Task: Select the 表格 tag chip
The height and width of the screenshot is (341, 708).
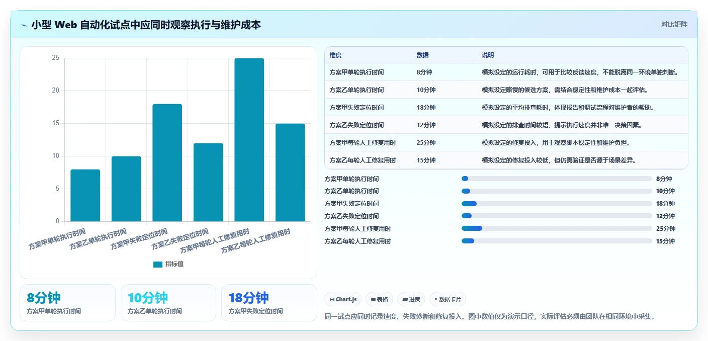Action: [380, 299]
